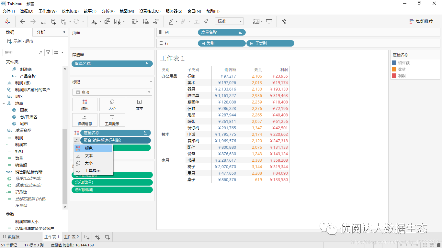The image size is (442, 248).
Task: Add new worksheet tab icon at bottom
Action: (87, 237)
